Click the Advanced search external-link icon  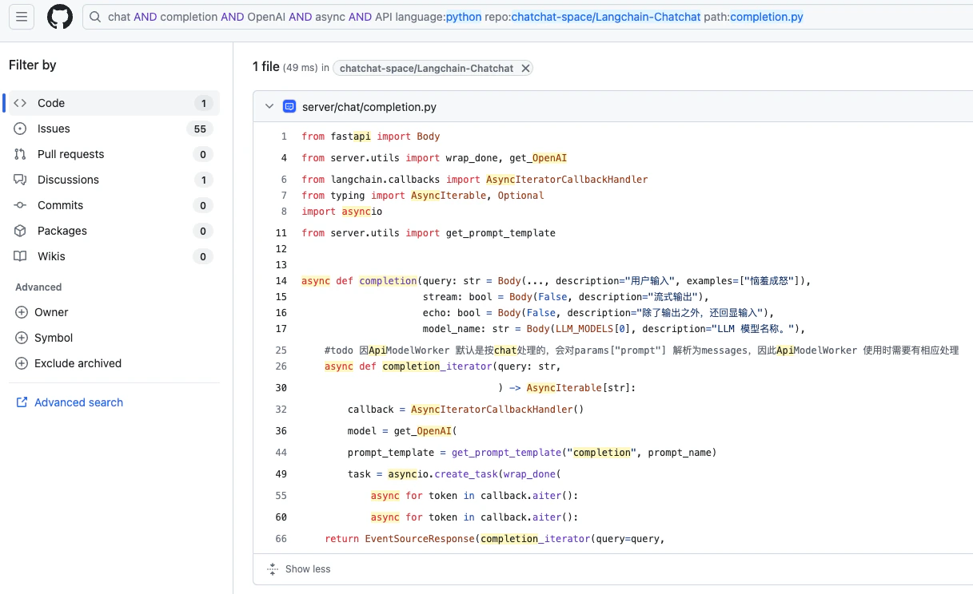coord(22,402)
